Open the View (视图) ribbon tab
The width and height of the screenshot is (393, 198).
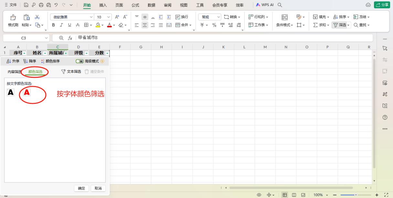click(184, 5)
